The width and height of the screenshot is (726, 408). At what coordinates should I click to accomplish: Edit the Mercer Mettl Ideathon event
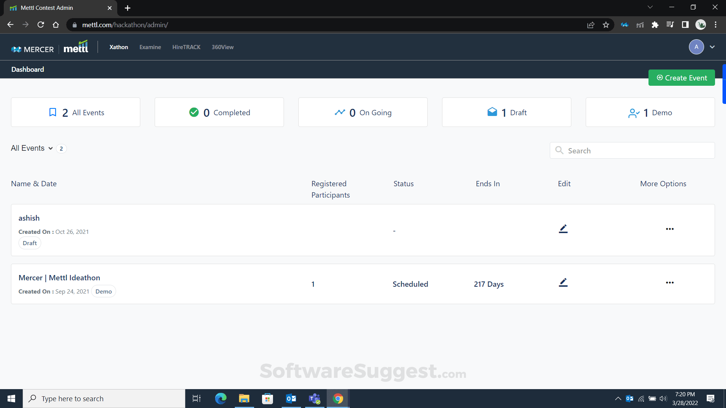563,282
